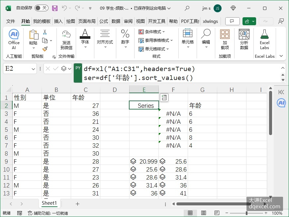Click the zoom out minus button
The image size is (289, 217).
click(x=227, y=213)
